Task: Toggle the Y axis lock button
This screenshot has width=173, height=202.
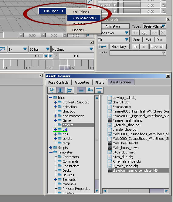Action: click(43, 35)
